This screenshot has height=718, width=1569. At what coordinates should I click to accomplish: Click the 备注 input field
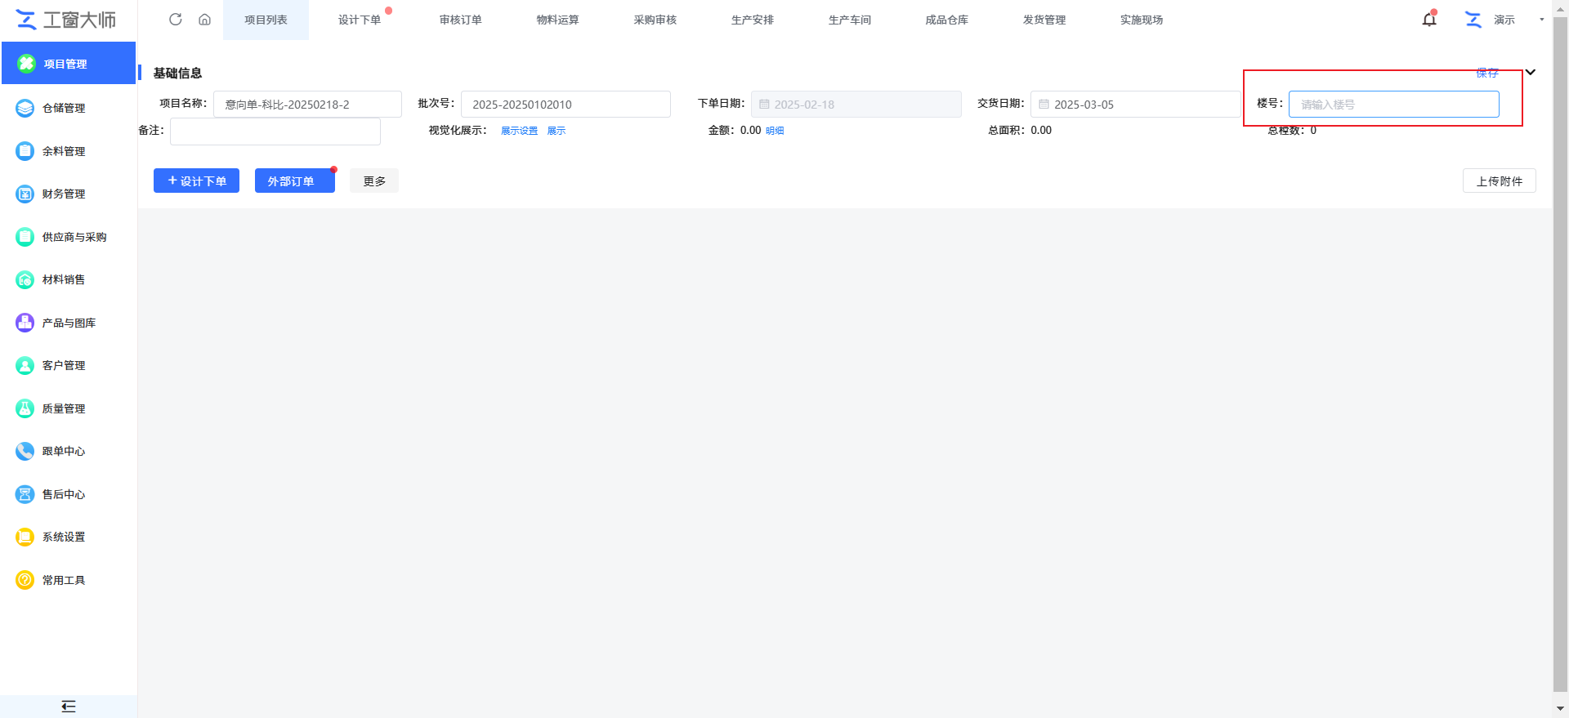click(275, 132)
